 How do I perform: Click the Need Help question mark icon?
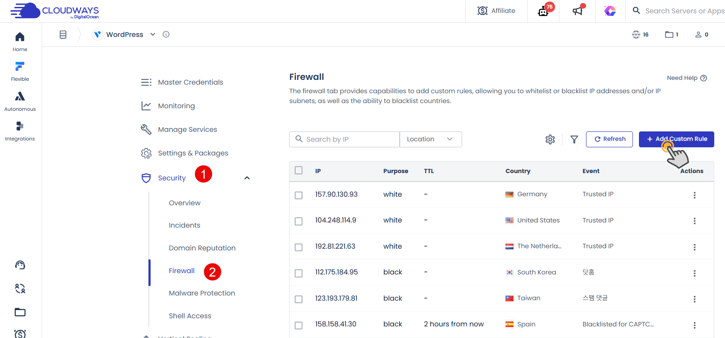point(704,78)
